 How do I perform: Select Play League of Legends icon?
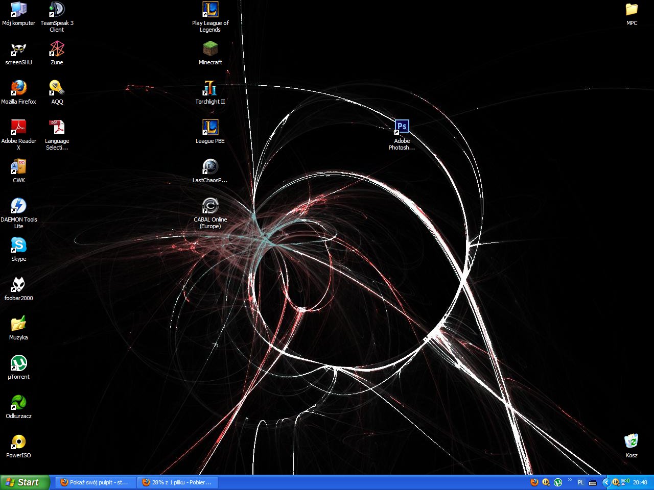[210, 17]
